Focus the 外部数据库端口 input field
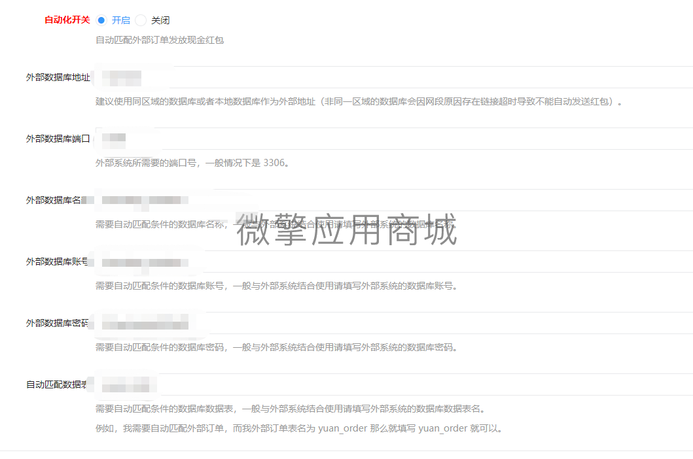Viewport: 693px width, 459px height. 394,139
